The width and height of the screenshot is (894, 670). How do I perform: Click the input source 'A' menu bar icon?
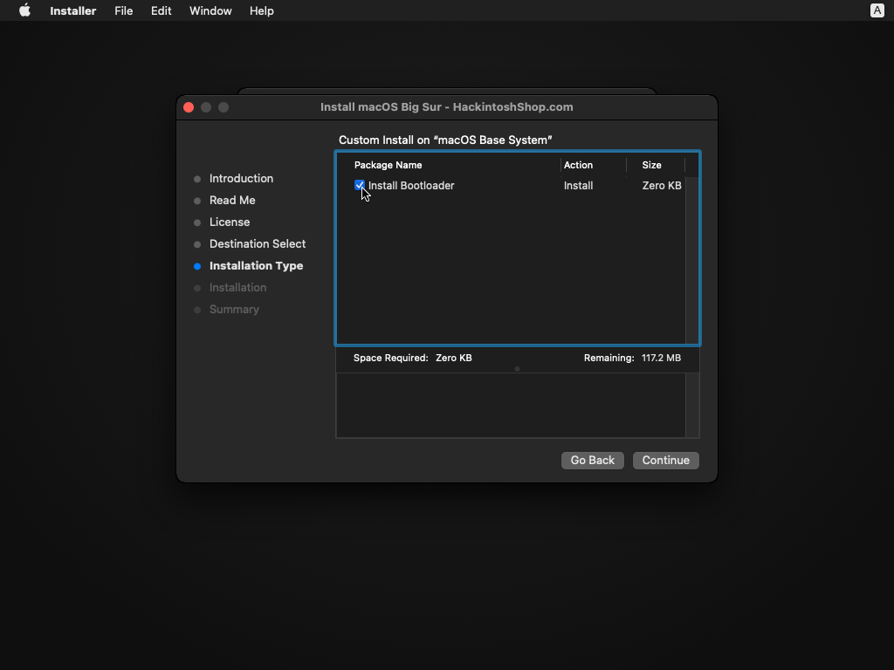[877, 10]
